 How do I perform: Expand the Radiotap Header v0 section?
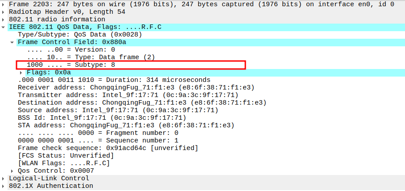pos(4,12)
